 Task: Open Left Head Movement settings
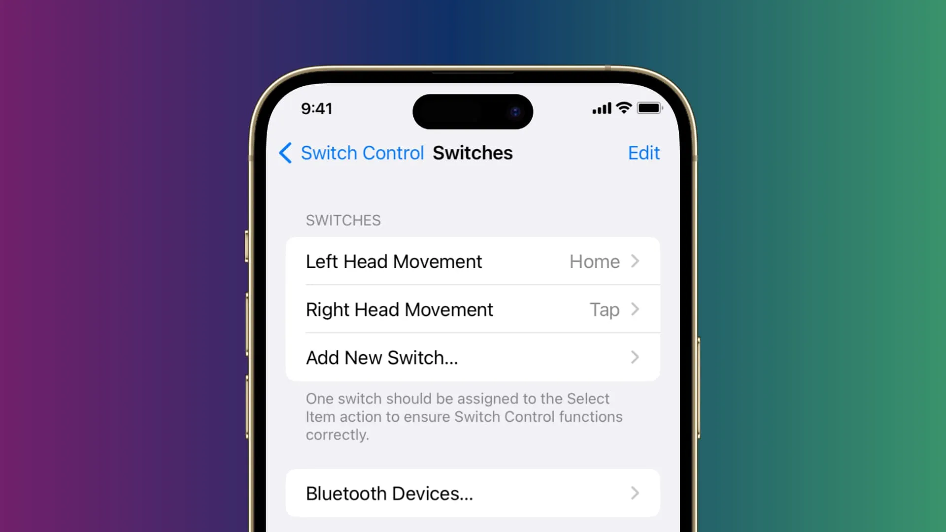[x=473, y=261]
